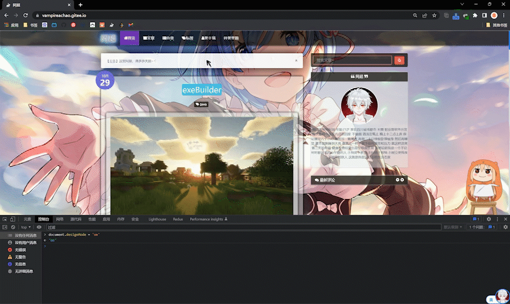Toggle the console sidebar panel
The image size is (510, 304).
click(x=5, y=227)
